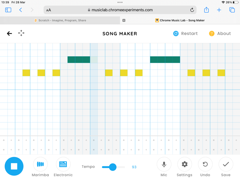This screenshot has width=240, height=180.
Task: Click the Tempo slider handle
Action: pos(113,167)
